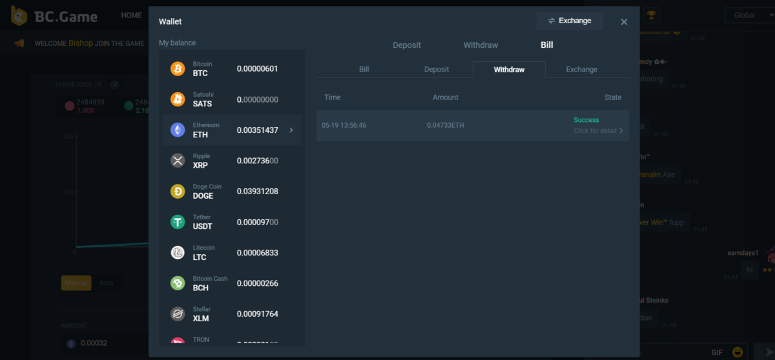775x360 pixels.
Task: Click the Litecoin LTC coin icon
Action: pos(178,253)
